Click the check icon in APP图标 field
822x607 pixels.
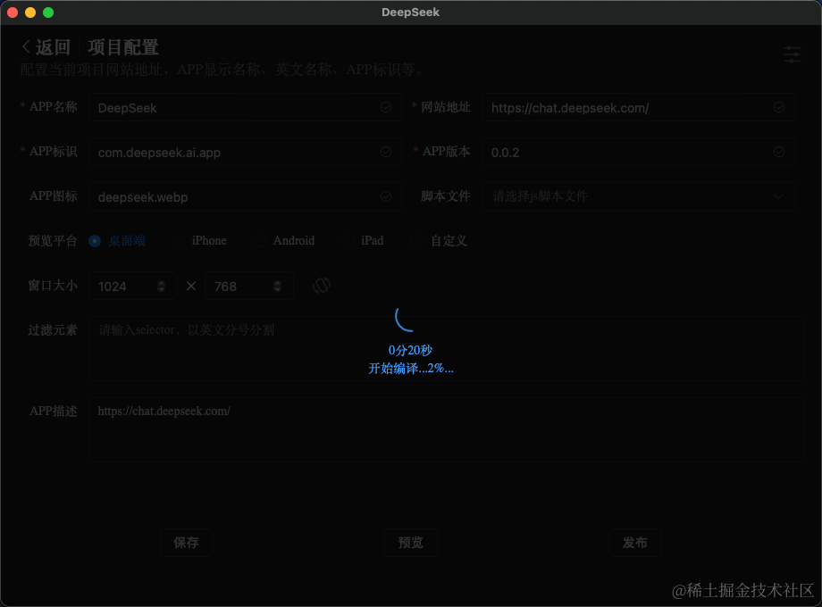386,196
